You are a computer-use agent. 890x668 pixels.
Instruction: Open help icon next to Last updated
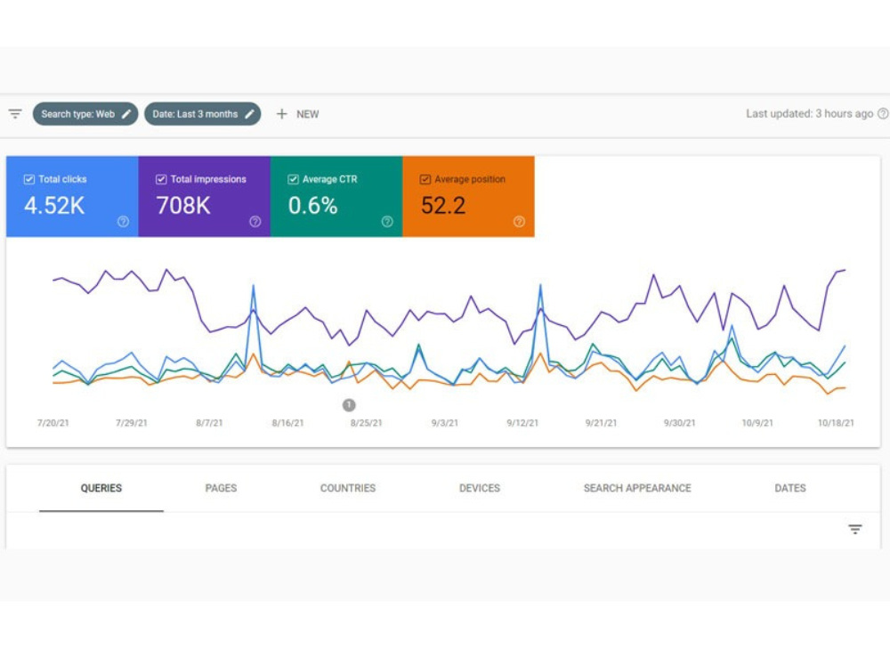tap(883, 114)
